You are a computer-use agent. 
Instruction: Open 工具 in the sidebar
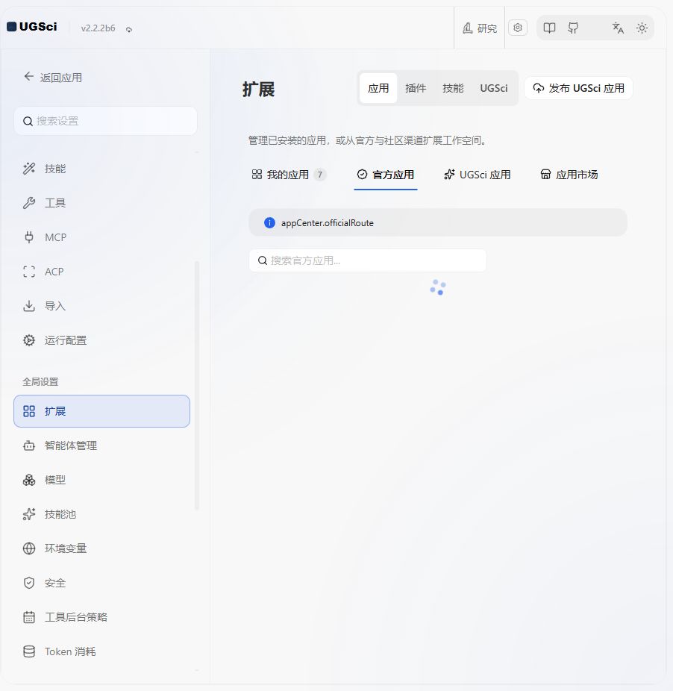(101, 203)
